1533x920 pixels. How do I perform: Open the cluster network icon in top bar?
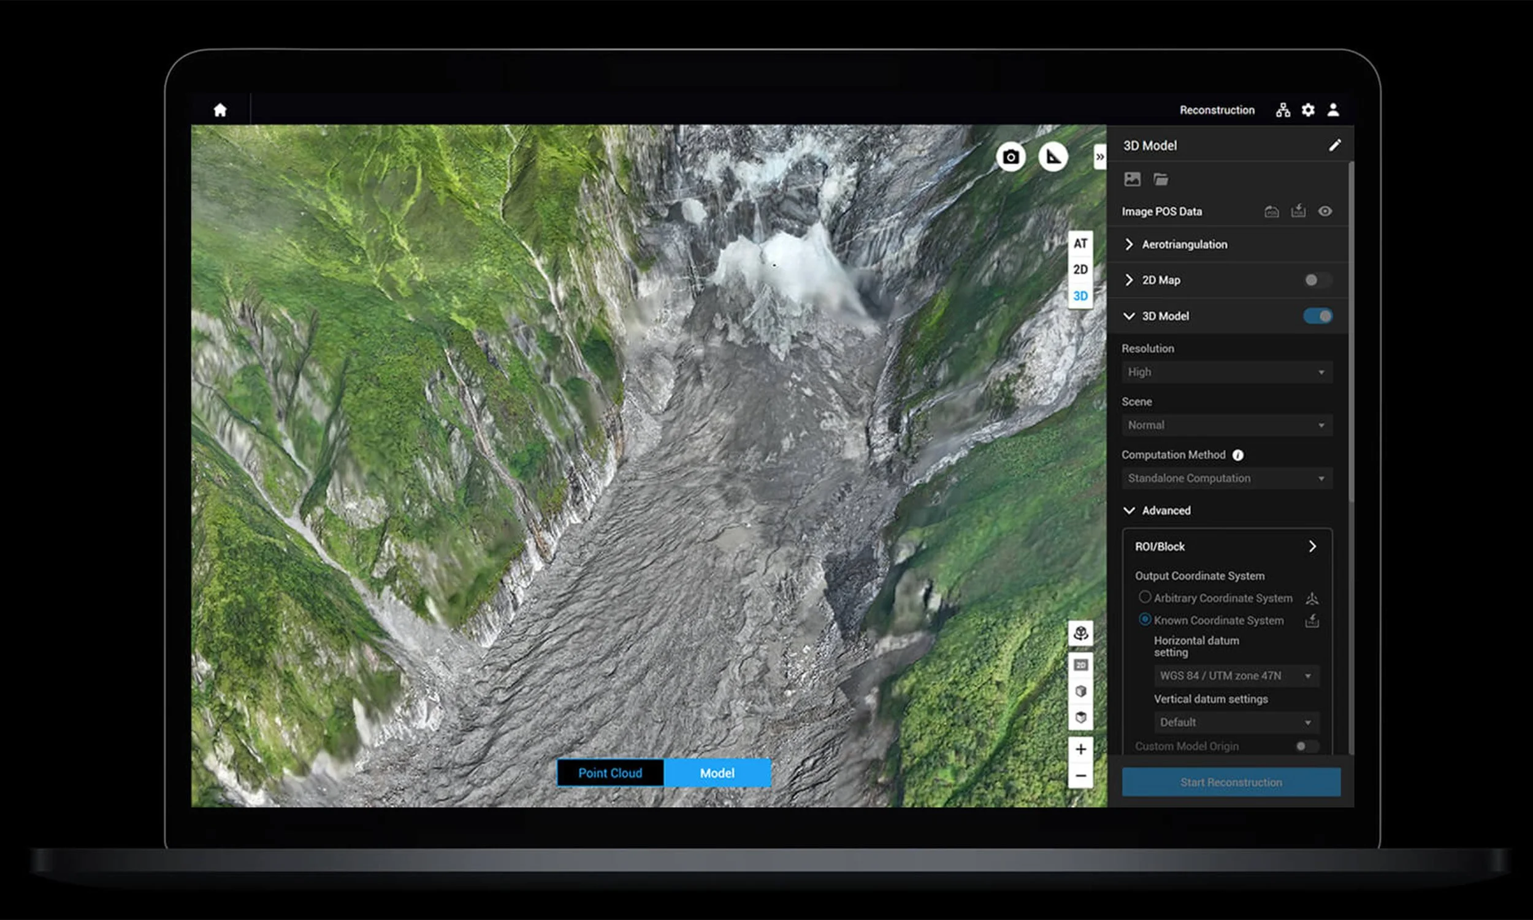pyautogui.click(x=1283, y=110)
